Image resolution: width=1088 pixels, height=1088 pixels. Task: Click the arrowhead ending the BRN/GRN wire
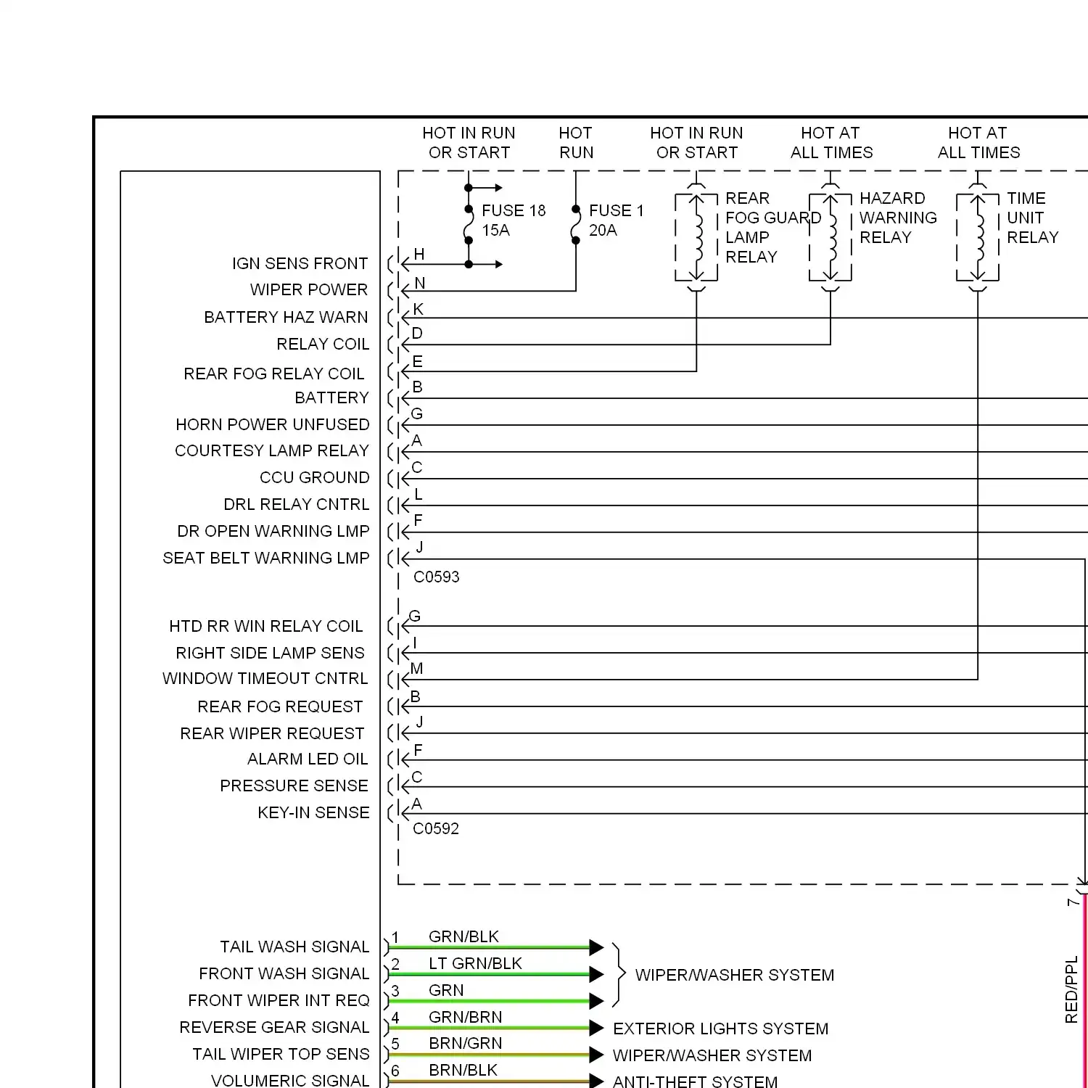pos(596,1055)
